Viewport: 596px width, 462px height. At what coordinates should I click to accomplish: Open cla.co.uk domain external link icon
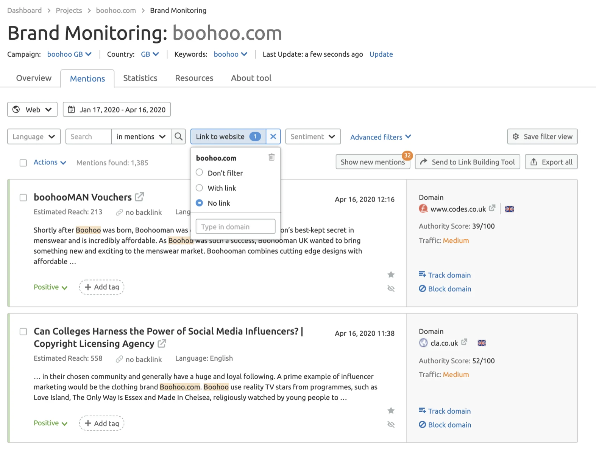click(x=464, y=342)
